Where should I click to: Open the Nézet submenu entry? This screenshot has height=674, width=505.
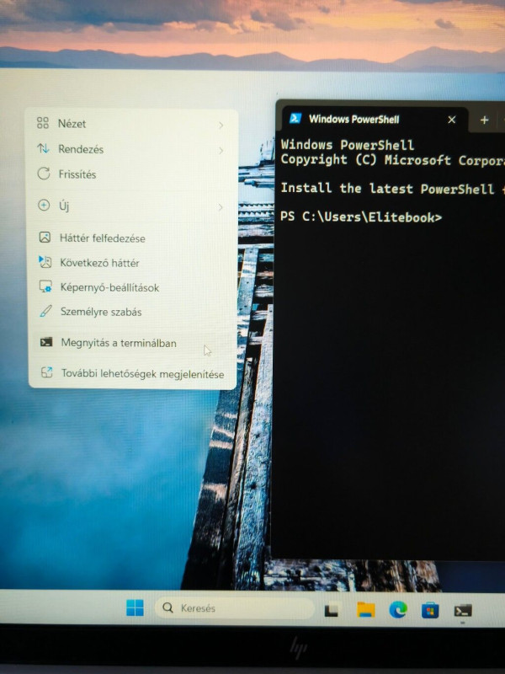131,124
